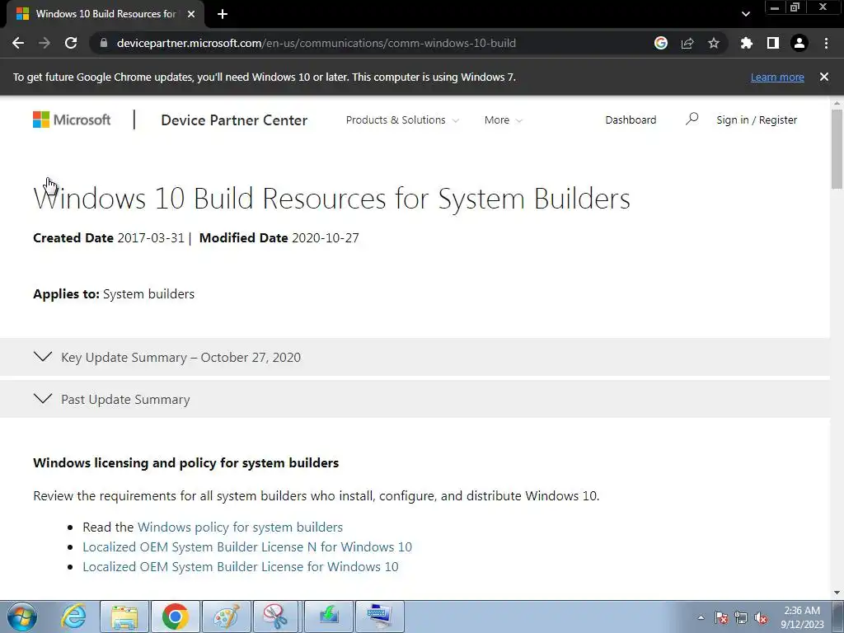Select the Windows 10 Build Resources tab
Image resolution: width=844 pixels, height=633 pixels.
pos(105,14)
